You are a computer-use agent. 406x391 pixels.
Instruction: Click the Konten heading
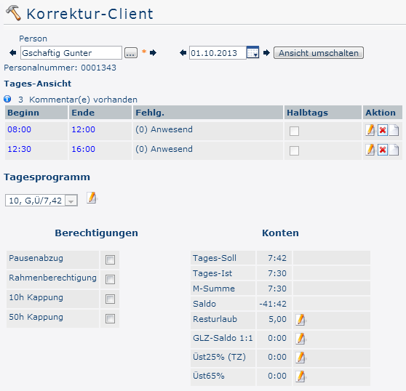point(280,233)
